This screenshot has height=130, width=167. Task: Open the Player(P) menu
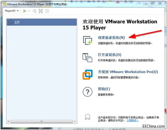point(12,11)
